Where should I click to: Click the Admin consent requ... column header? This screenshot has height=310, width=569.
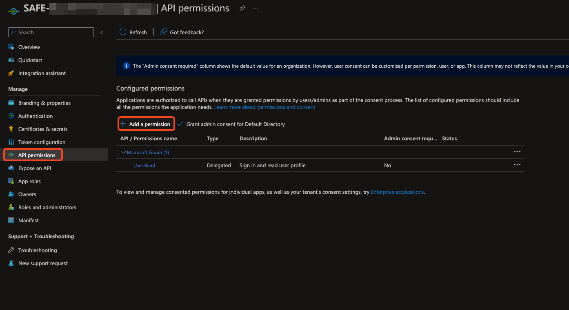(411, 138)
